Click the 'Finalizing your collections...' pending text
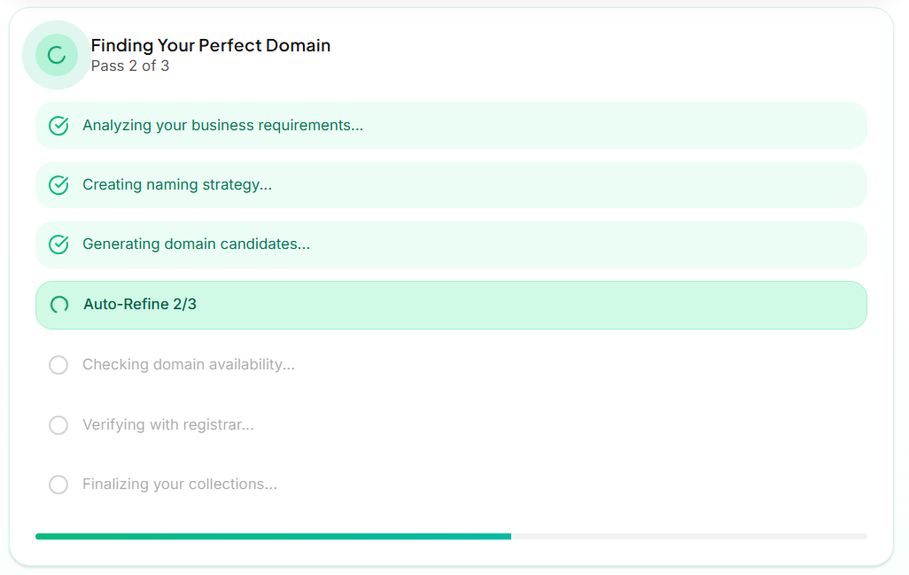The image size is (909, 575). click(180, 484)
